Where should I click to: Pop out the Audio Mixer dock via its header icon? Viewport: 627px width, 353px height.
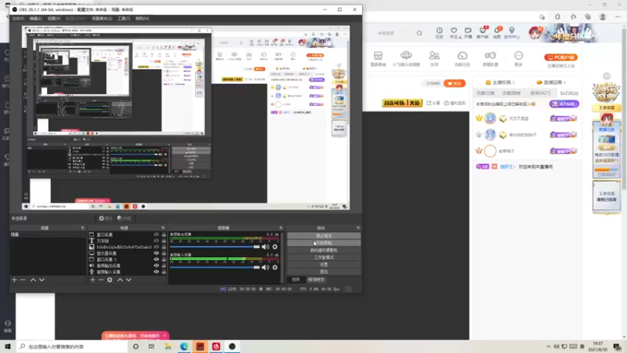point(281,227)
